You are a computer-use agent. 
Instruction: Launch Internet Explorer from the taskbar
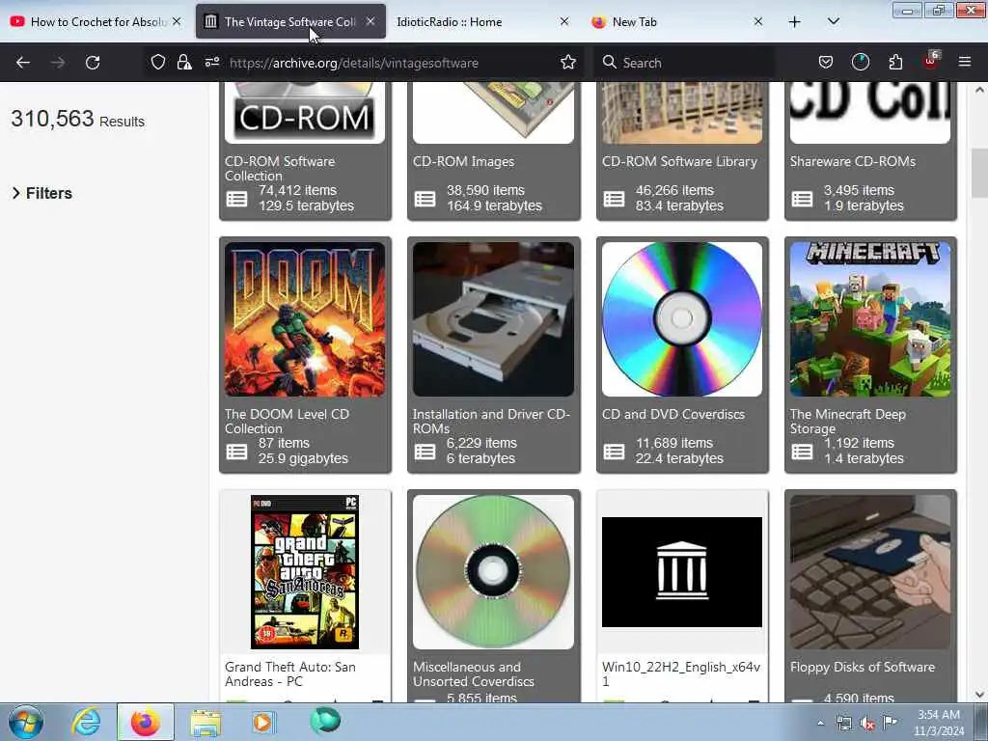(x=86, y=722)
